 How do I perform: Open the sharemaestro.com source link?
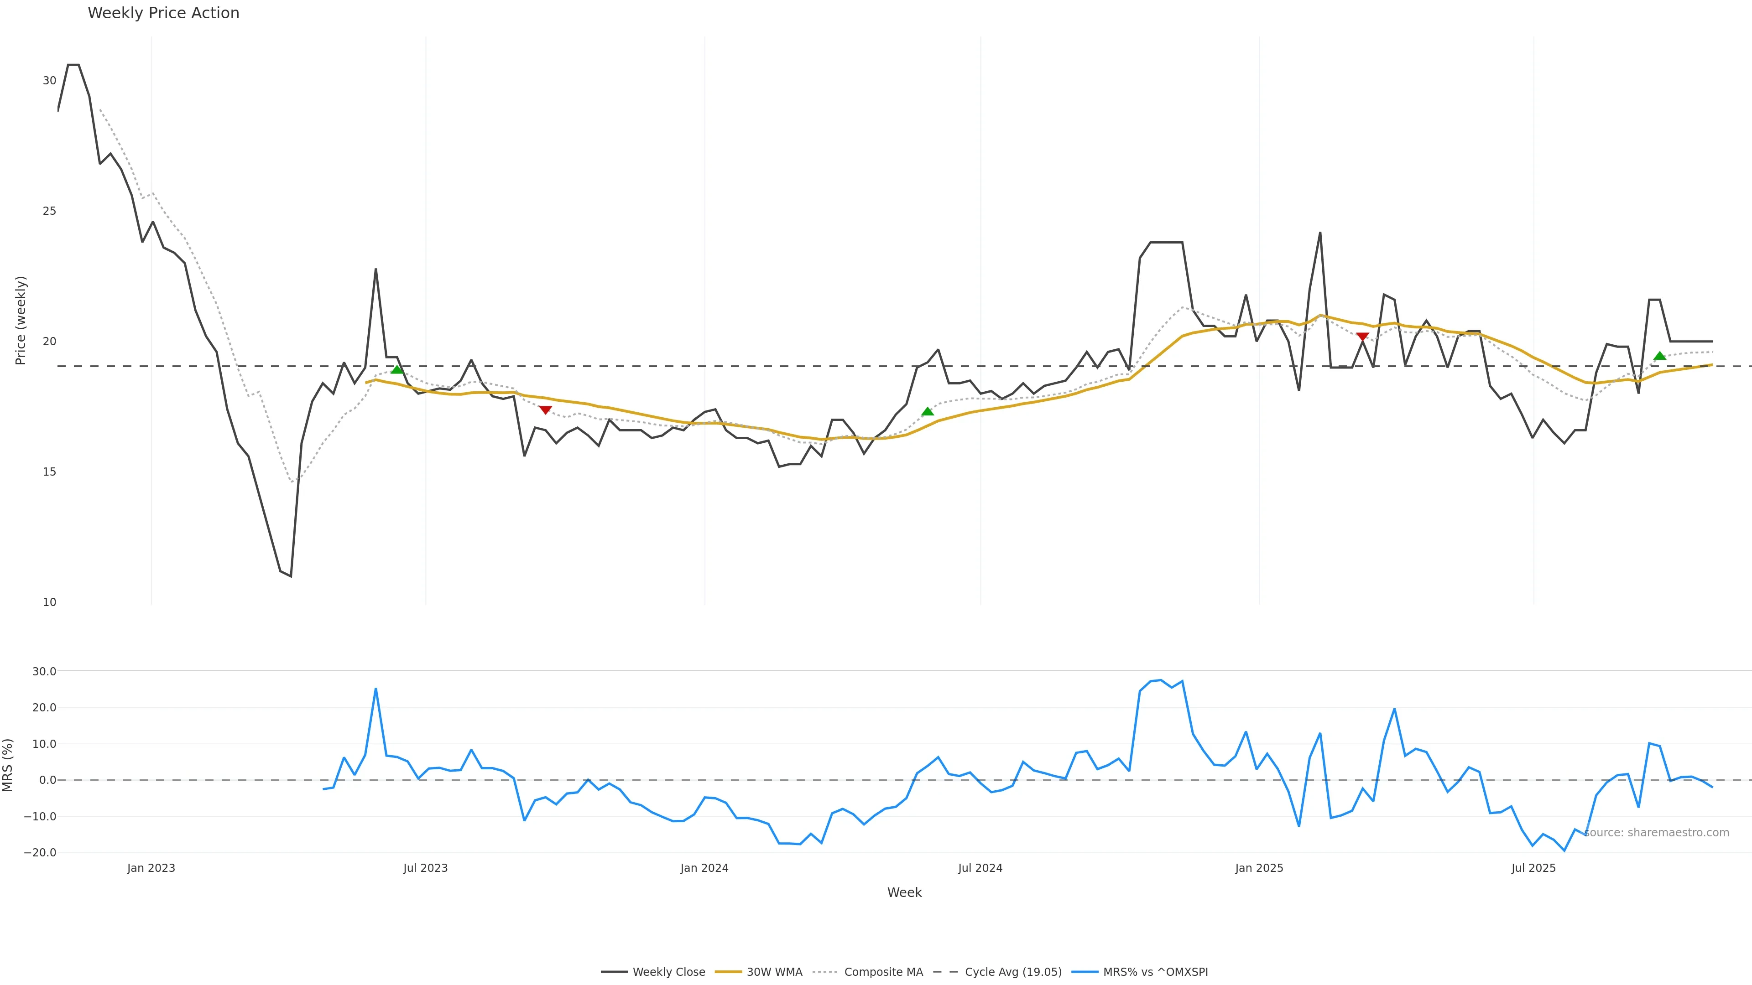1656,833
